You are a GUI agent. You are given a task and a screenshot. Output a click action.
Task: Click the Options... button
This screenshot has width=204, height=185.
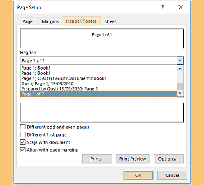(168, 159)
